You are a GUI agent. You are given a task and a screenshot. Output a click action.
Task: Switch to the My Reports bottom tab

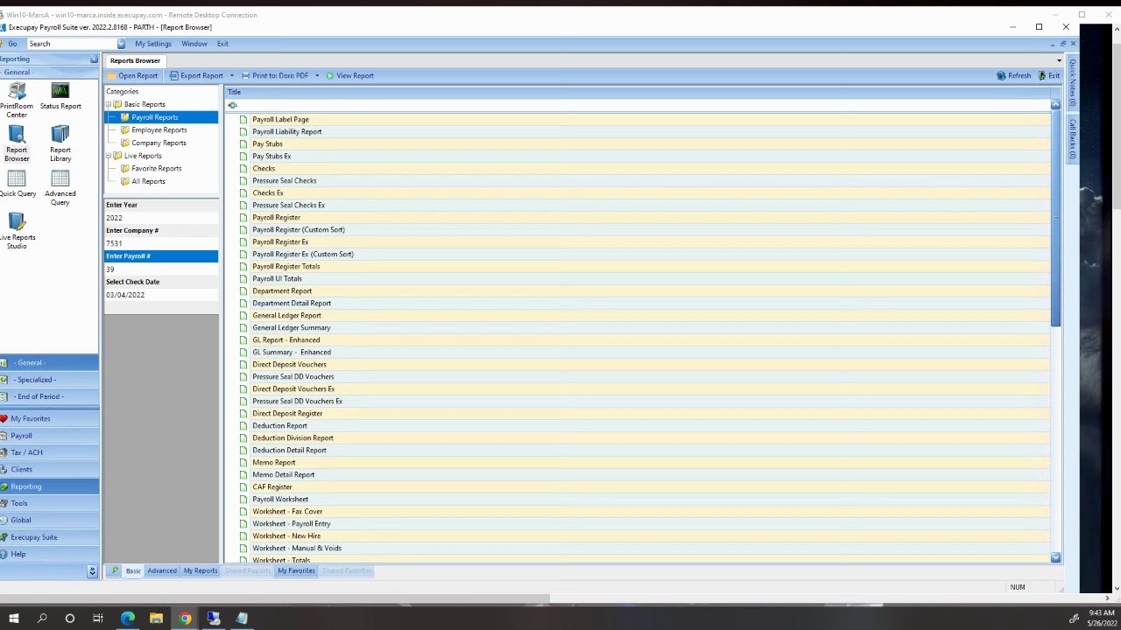point(201,571)
